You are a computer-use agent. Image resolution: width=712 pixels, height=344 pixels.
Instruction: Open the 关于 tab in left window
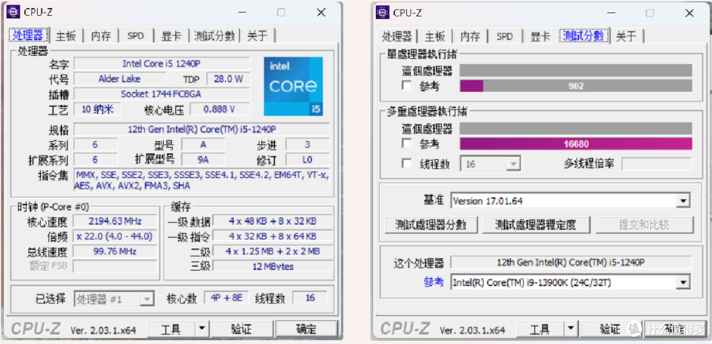[258, 36]
